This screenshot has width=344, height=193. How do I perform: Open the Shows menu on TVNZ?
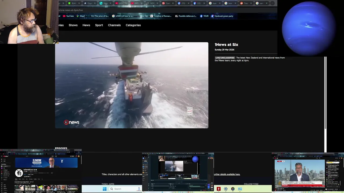[x=73, y=25]
